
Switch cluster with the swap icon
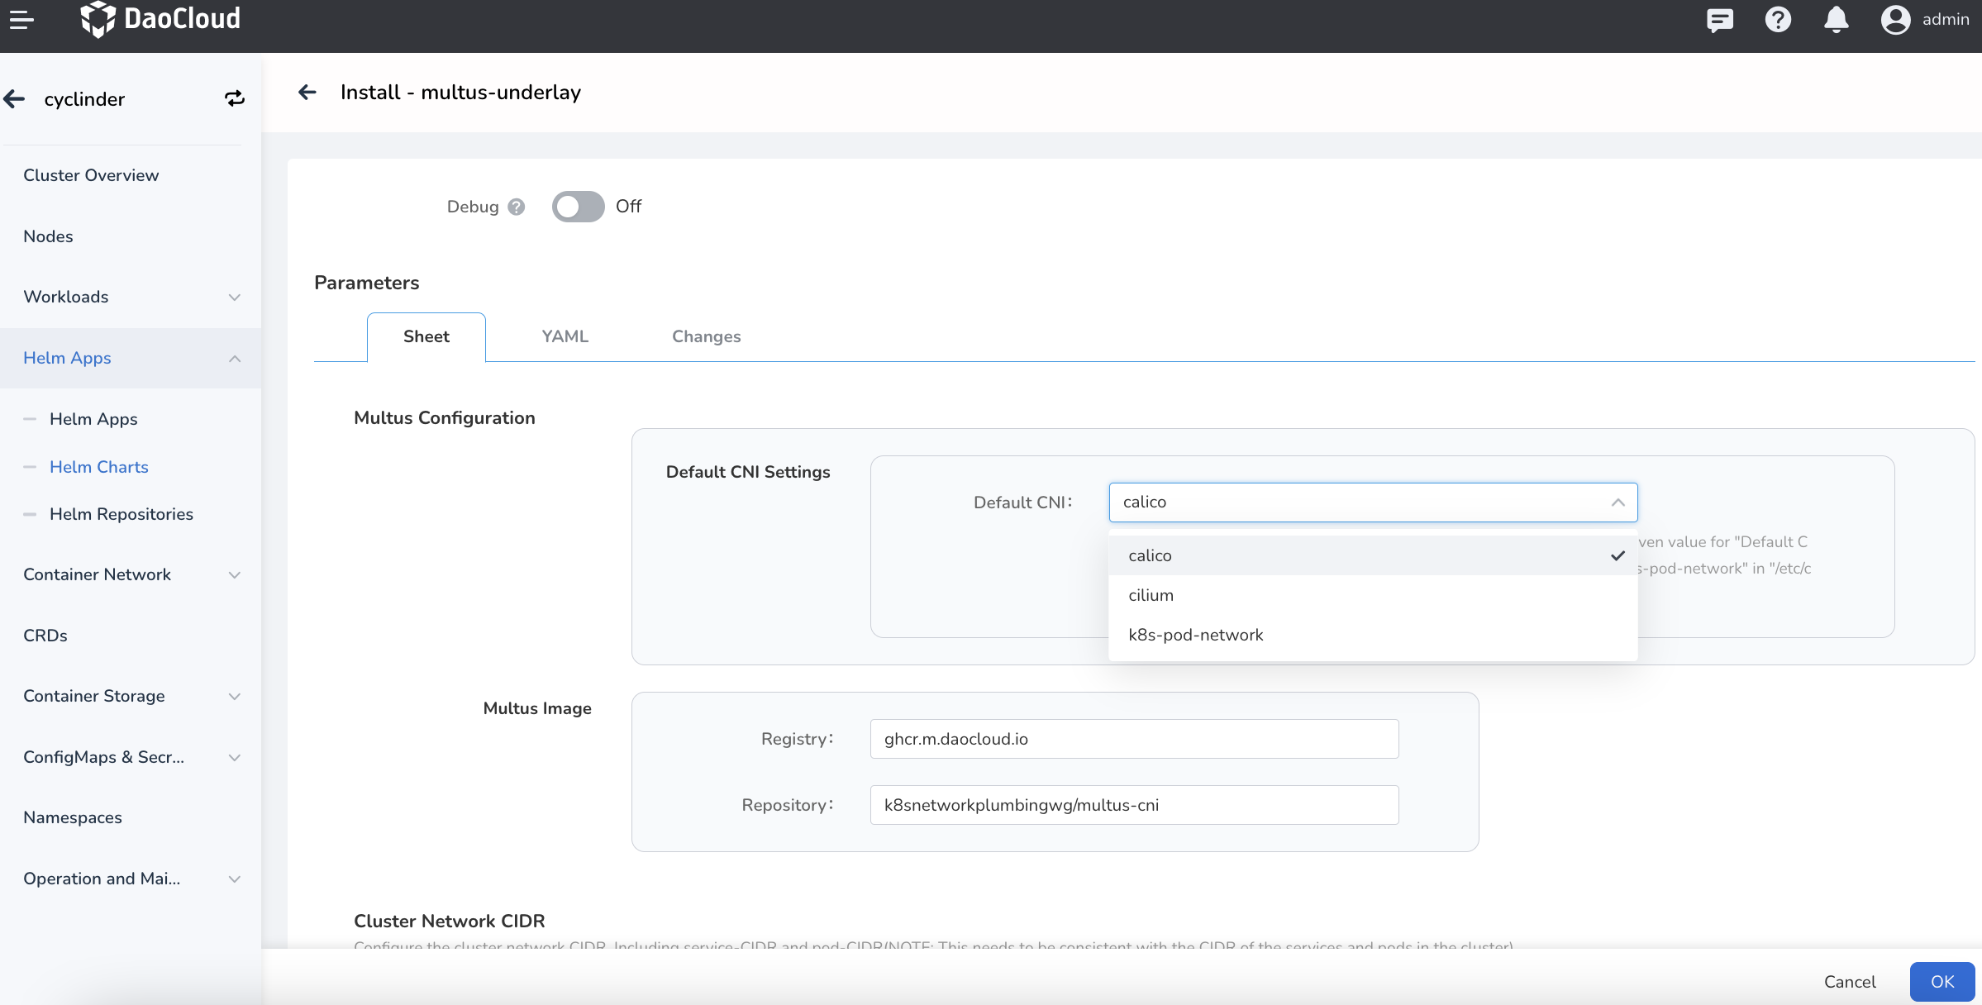tap(235, 99)
